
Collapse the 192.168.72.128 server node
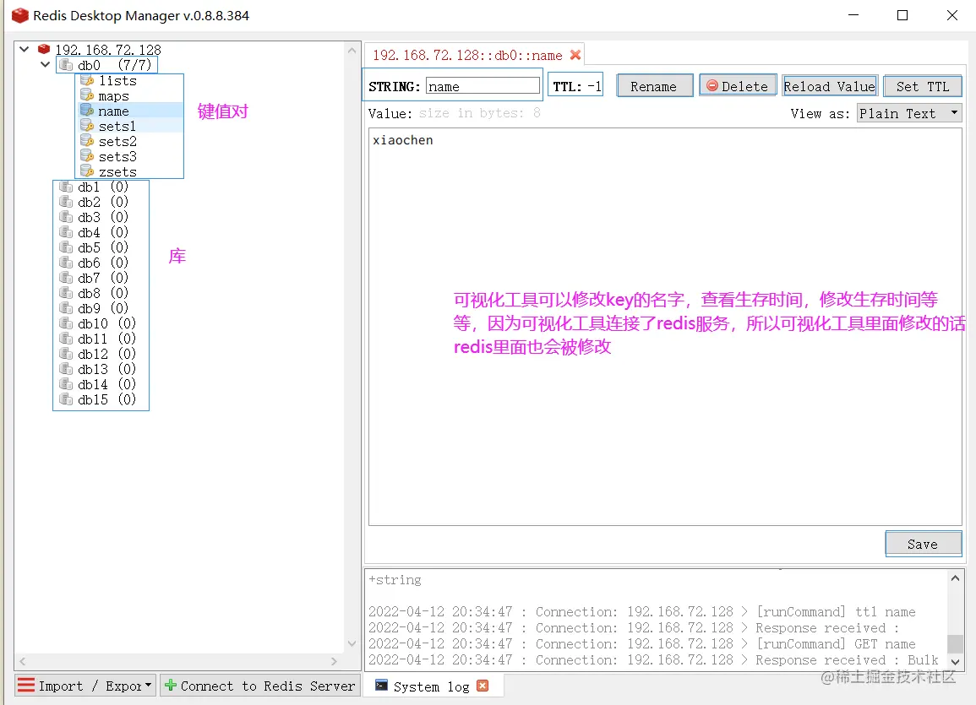click(x=25, y=48)
